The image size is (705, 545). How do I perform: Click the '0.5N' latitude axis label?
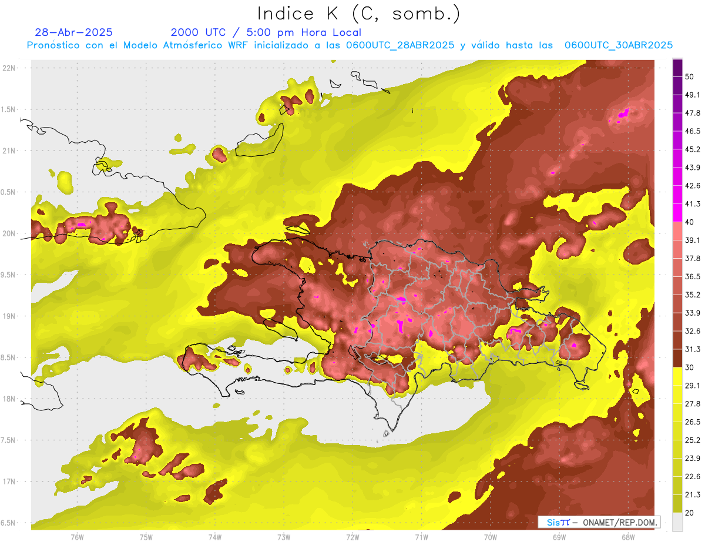(x=9, y=192)
